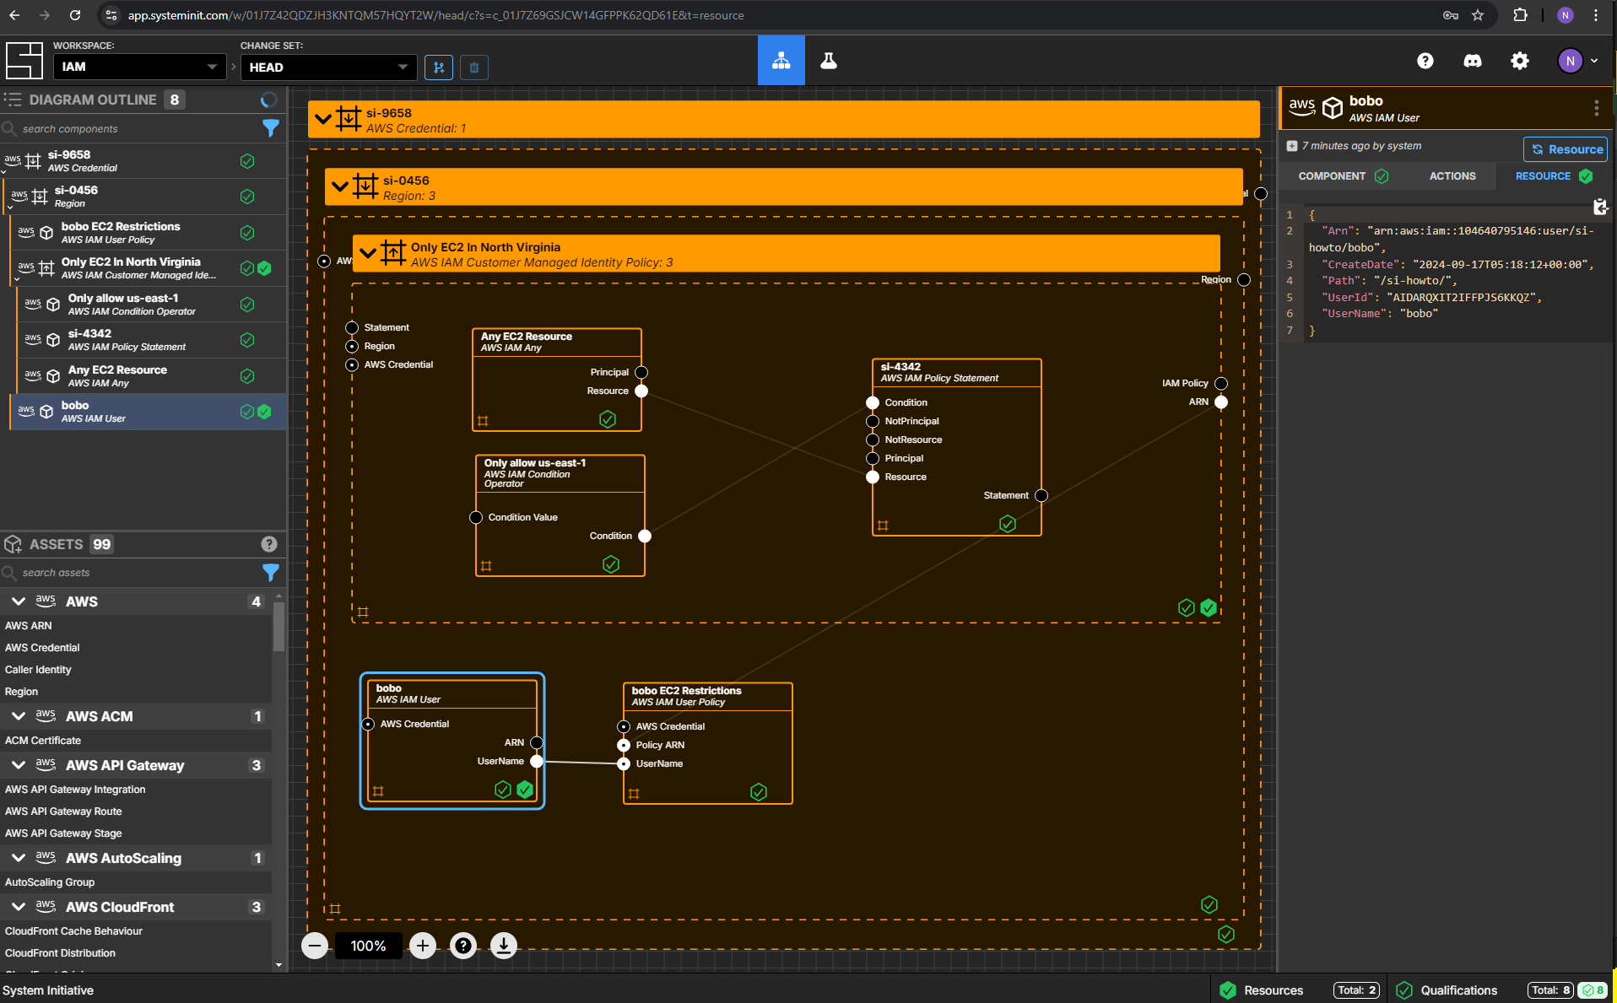
Task: Collapse the si-9658 frame
Action: click(x=322, y=119)
